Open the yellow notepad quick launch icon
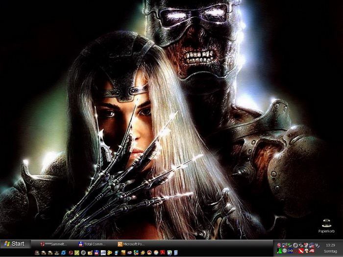This screenshot has height=257, width=343. pyautogui.click(x=90, y=253)
